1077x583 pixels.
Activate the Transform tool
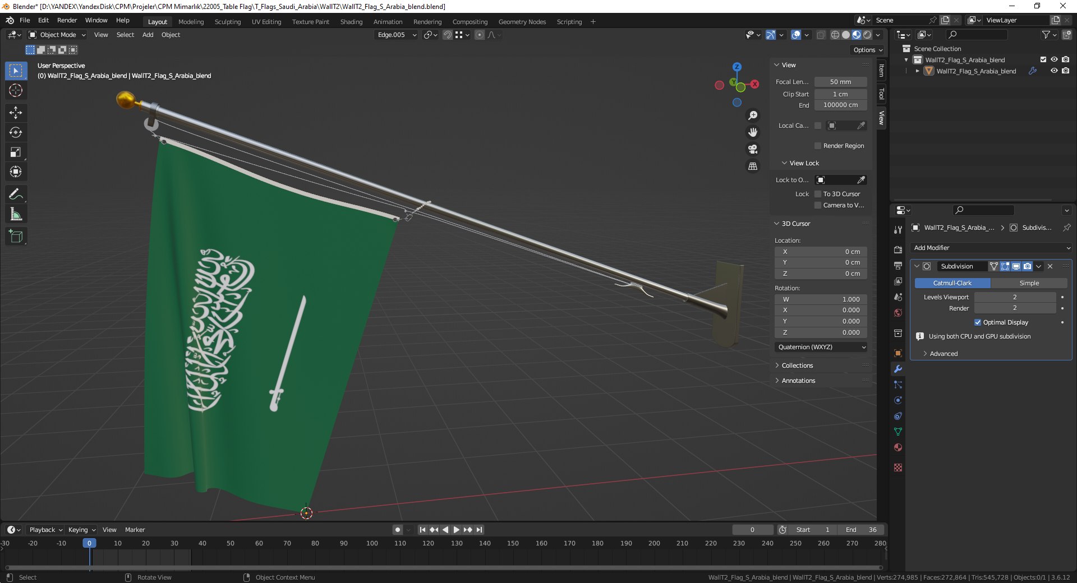pos(16,172)
